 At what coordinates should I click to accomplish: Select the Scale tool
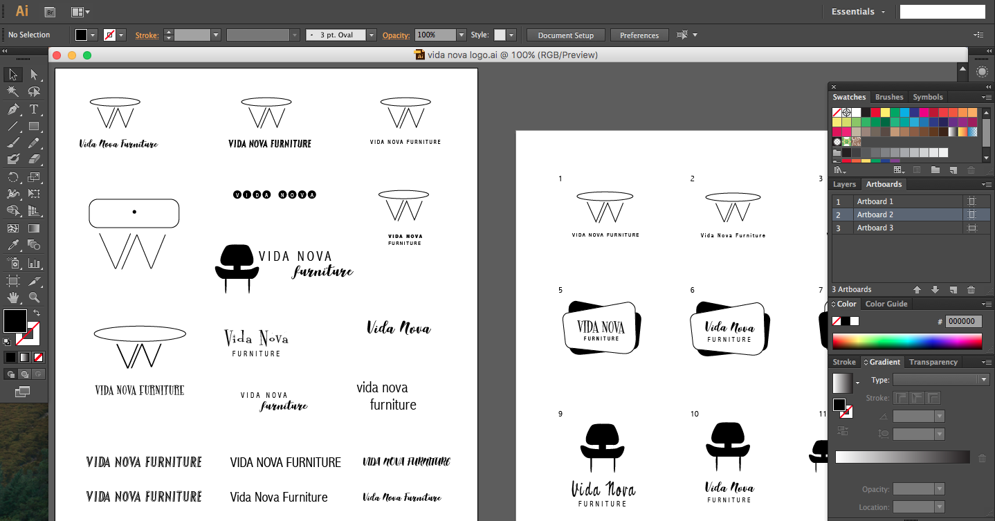(x=34, y=177)
